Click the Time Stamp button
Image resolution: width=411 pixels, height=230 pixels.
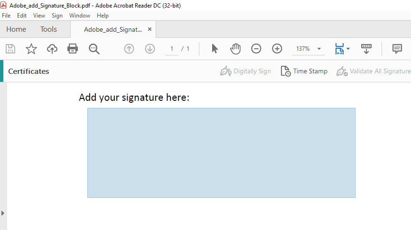pos(304,71)
